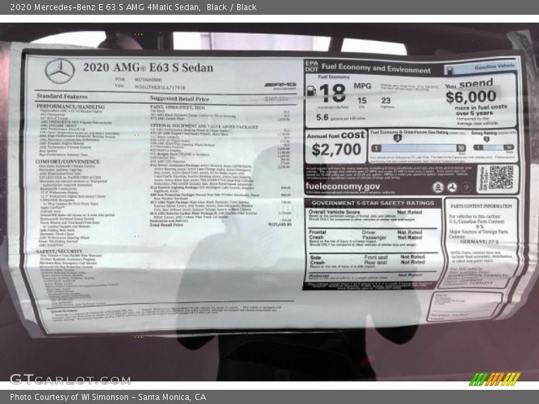Click the 'Standard Features' heading
This screenshot has height=404, width=539.
pos(62,96)
